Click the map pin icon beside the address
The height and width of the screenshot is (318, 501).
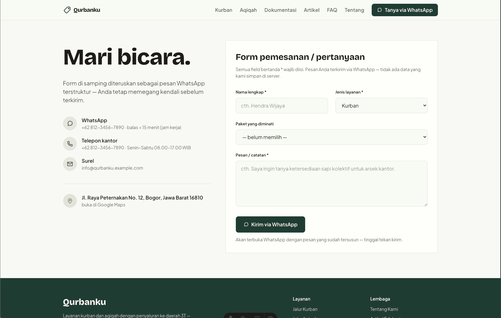[70, 201]
